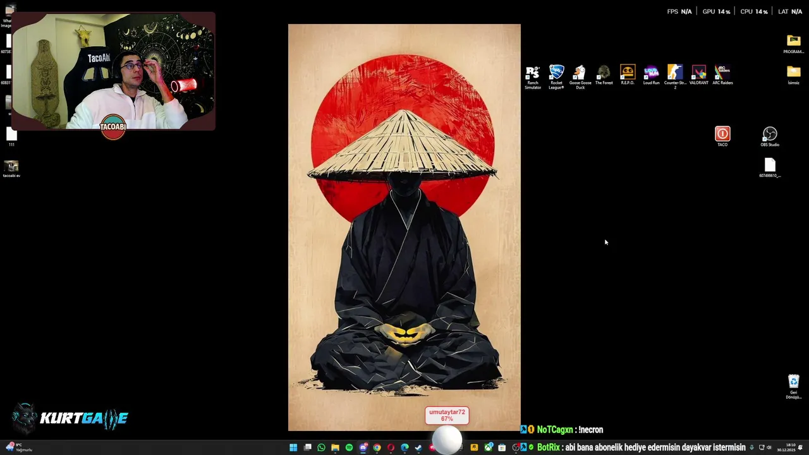
Task: Launch VALORANT from the desktop
Action: pyautogui.click(x=698, y=75)
